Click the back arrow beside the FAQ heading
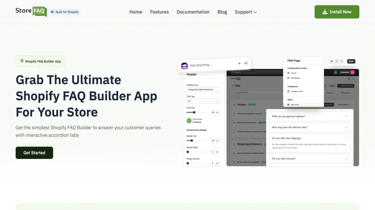The width and height of the screenshot is (375, 210). pyautogui.click(x=232, y=86)
